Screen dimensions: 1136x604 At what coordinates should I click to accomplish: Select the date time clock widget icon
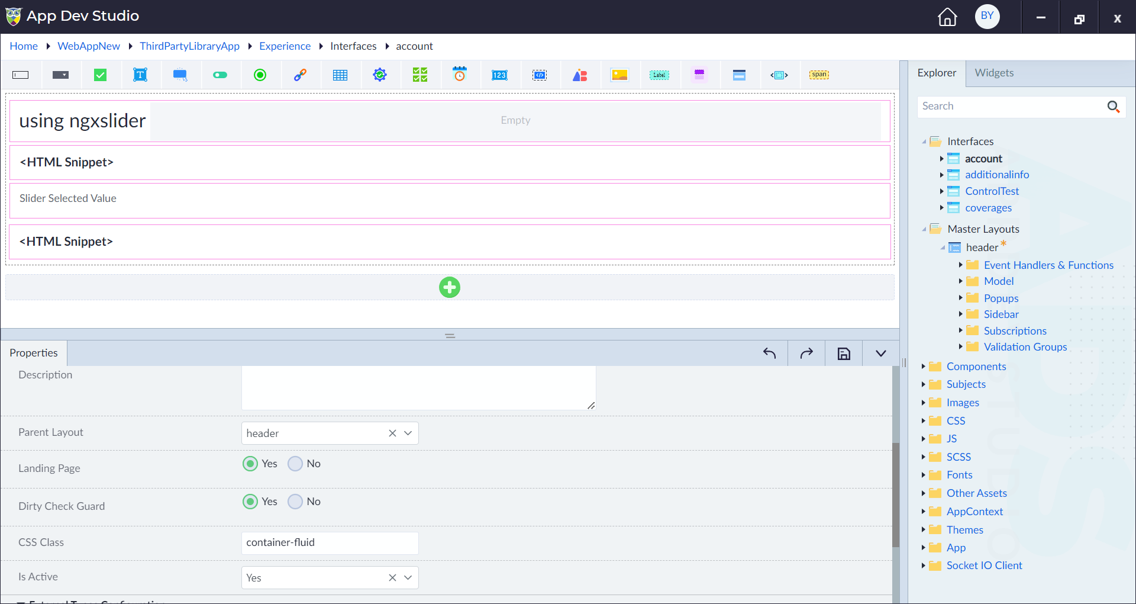click(460, 75)
